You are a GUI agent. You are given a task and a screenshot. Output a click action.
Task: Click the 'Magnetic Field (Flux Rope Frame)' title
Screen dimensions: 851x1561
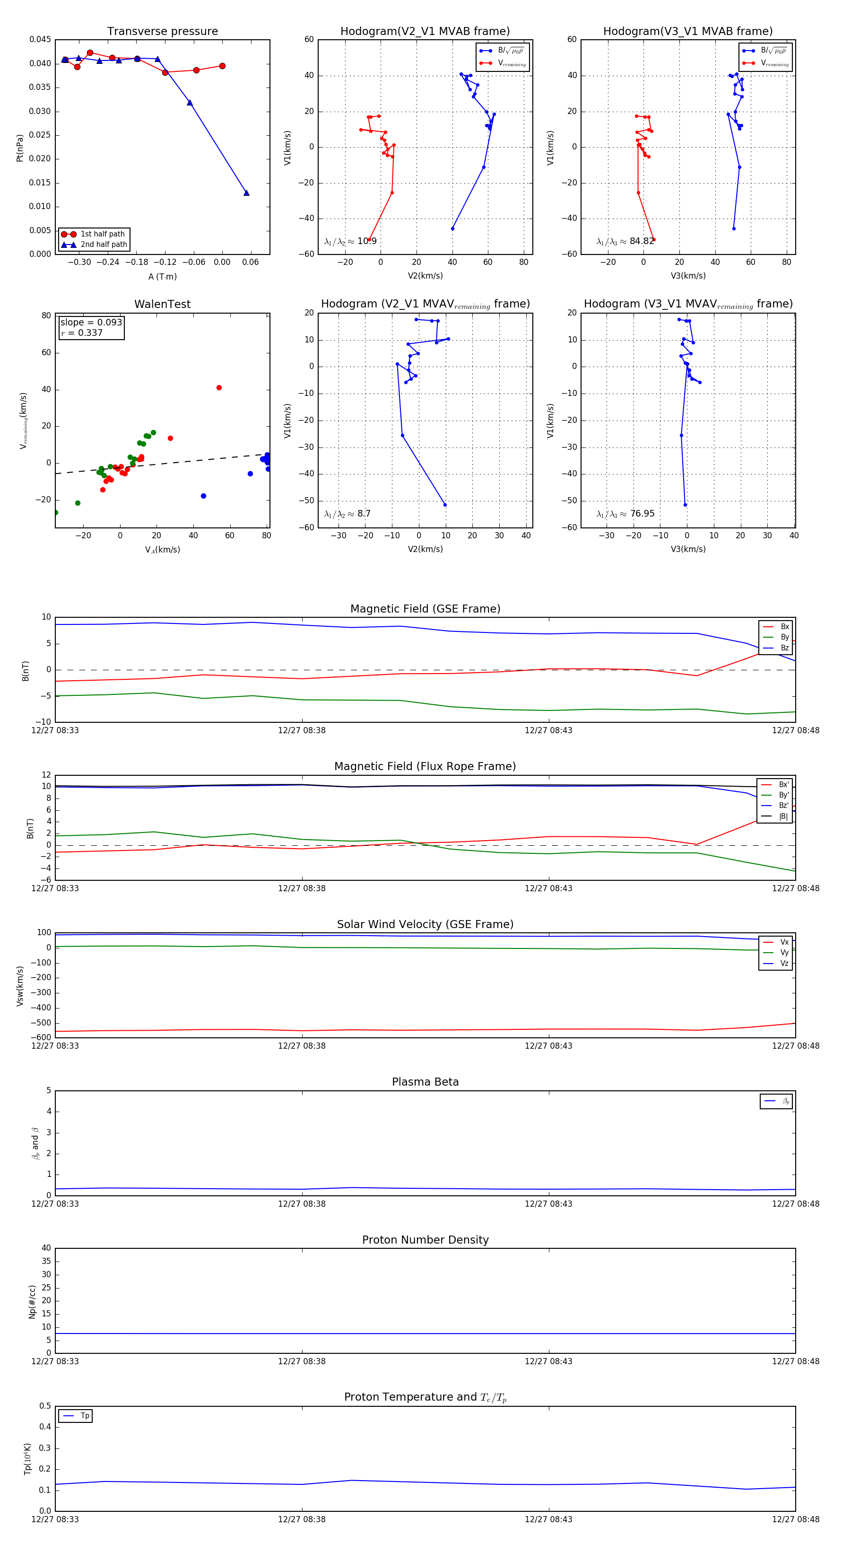(x=425, y=767)
